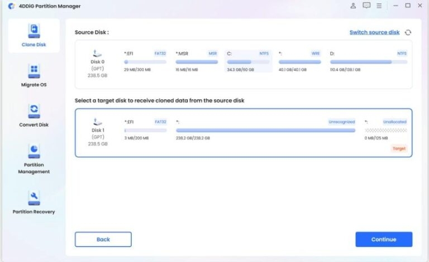Click the source EFI FAT32 partition
The height and width of the screenshot is (262, 429).
point(145,61)
